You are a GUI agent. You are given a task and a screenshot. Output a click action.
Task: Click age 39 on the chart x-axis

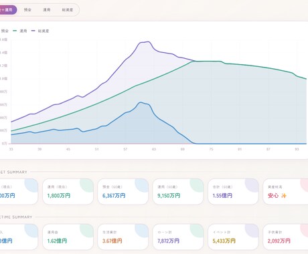click(40, 149)
